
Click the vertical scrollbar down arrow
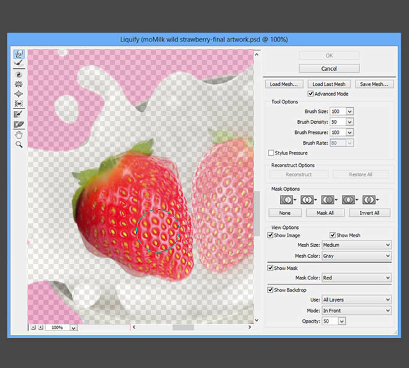click(x=257, y=320)
